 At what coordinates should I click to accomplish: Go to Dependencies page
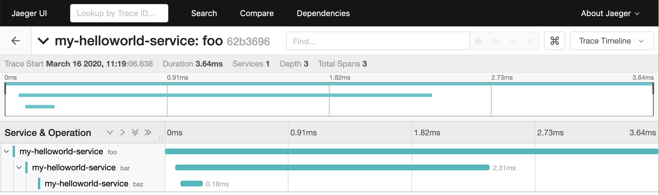(x=323, y=13)
